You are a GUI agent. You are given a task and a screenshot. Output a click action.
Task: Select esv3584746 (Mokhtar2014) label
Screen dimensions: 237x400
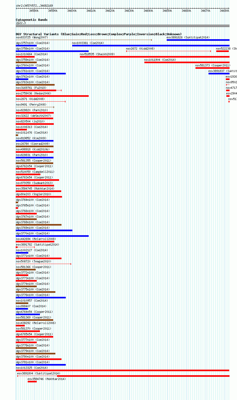click(47, 379)
